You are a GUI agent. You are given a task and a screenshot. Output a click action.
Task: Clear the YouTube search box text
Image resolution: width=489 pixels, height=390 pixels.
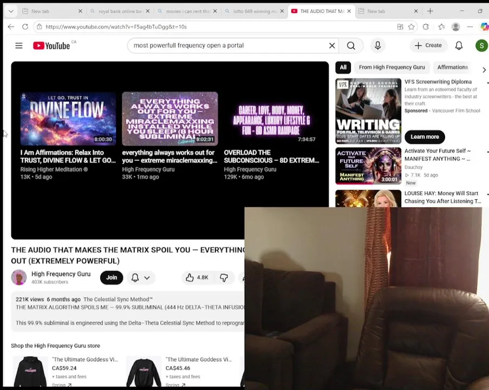[x=332, y=45]
